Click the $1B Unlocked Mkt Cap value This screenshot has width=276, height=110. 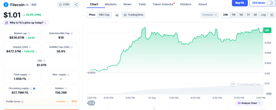61,38
